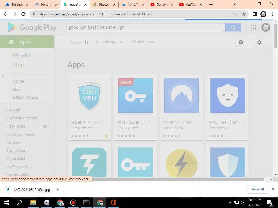This screenshot has height=208, width=278.
Task: Open the Account link
Action: coord(13,110)
